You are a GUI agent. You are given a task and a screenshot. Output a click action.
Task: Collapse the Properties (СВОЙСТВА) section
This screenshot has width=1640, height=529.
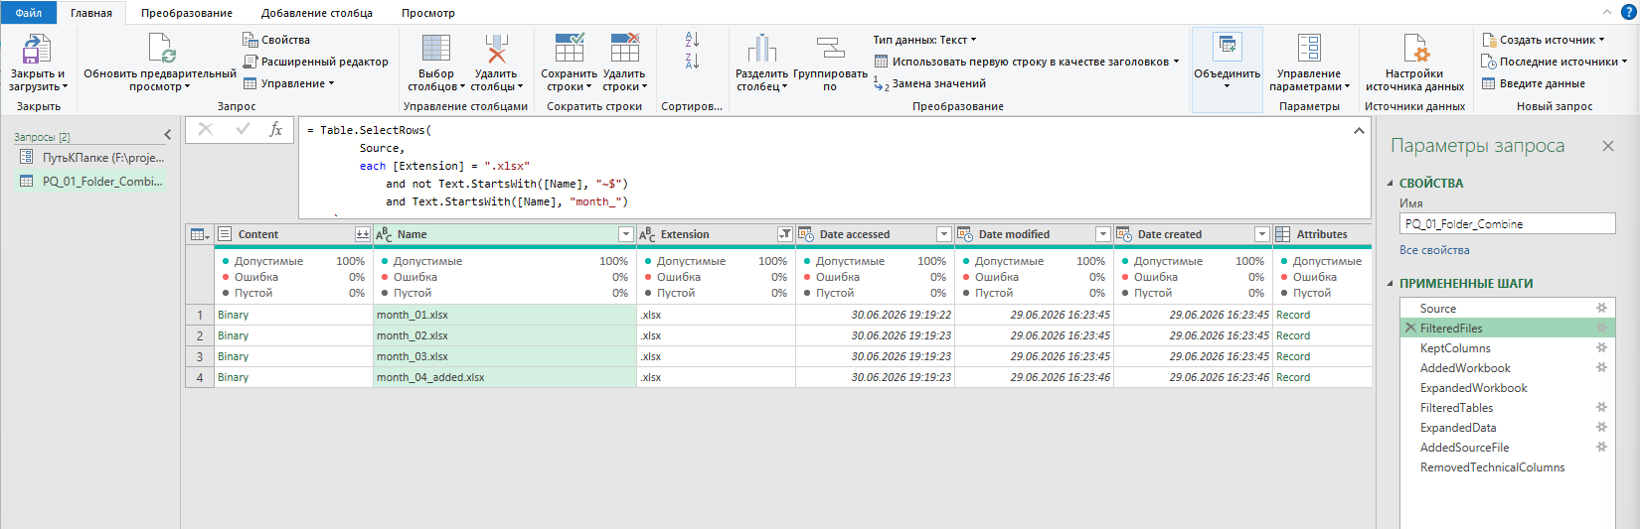[1391, 184]
